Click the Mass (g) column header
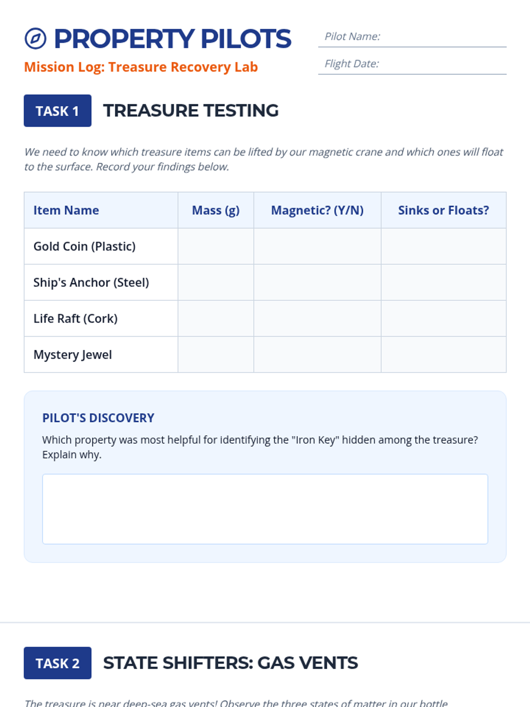 [x=216, y=210]
